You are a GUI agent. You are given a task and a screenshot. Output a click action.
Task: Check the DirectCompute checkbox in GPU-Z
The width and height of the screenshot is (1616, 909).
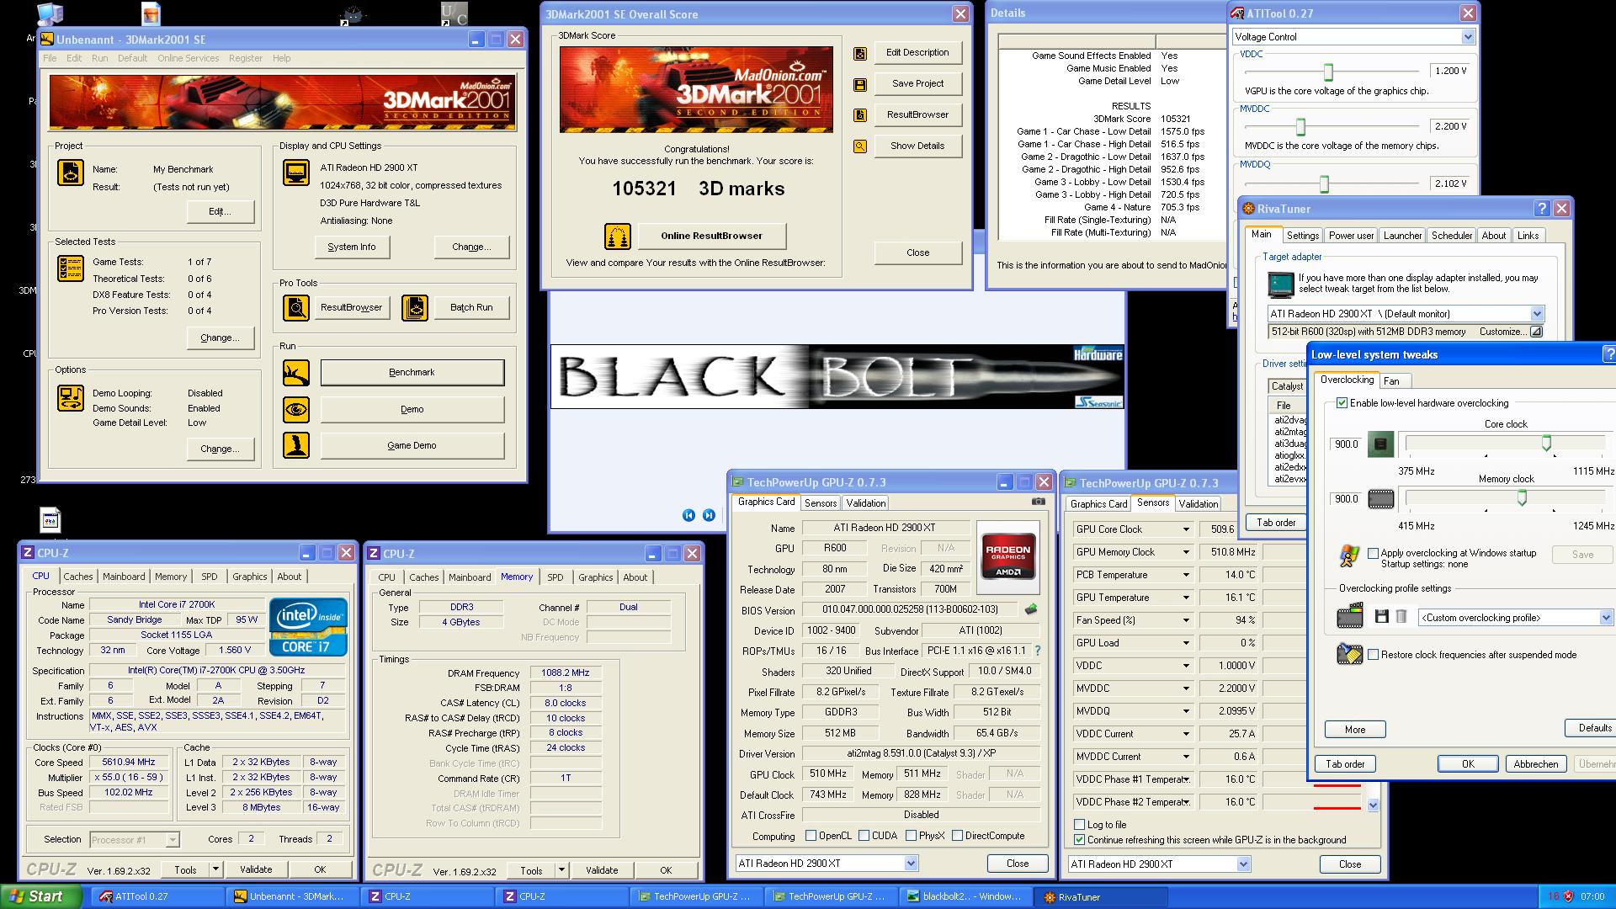957,836
